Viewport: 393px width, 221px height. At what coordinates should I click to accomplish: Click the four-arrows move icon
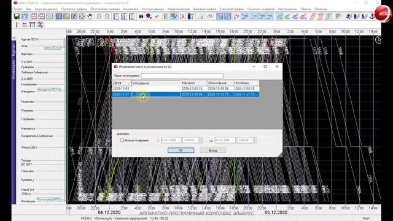[x=82, y=17]
